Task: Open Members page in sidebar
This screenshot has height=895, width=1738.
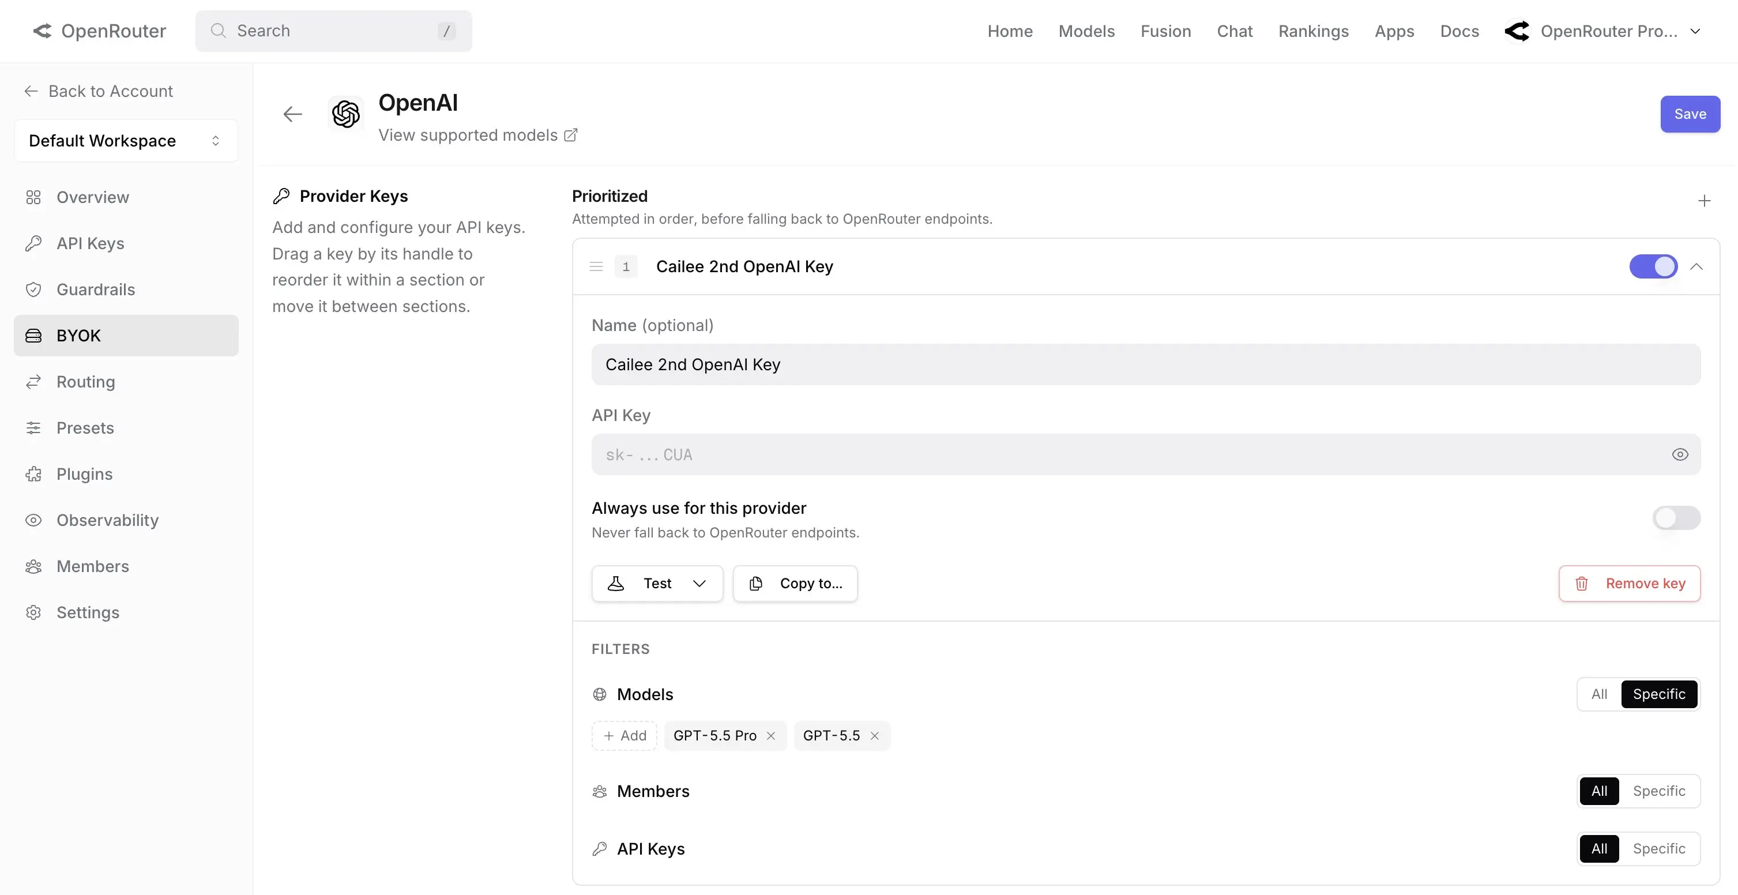Action: [126, 566]
